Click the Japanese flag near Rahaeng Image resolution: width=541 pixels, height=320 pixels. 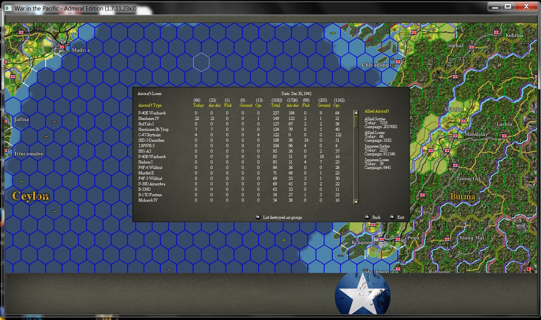point(529,269)
